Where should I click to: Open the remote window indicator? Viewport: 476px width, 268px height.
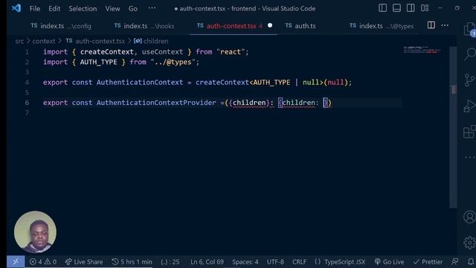point(16,261)
